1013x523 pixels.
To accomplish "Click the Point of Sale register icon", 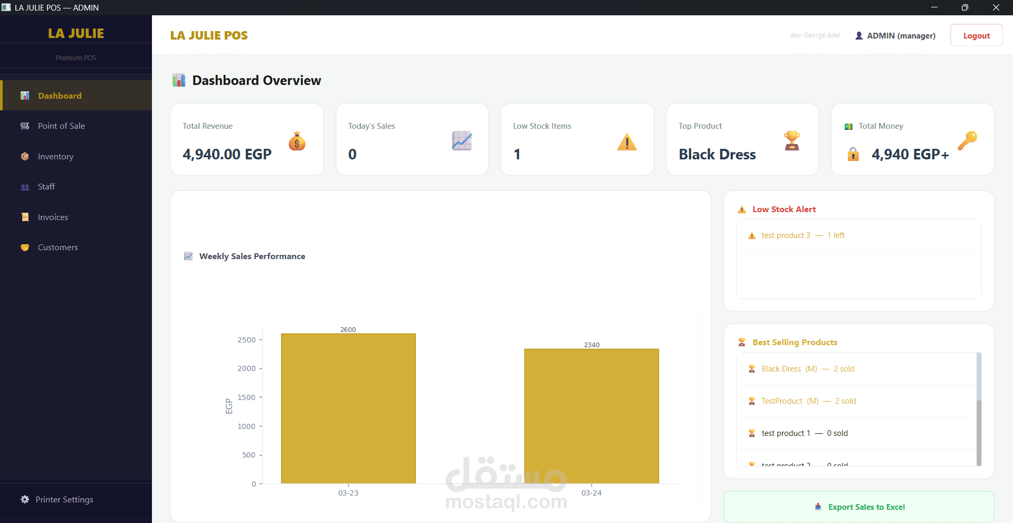I will point(25,126).
